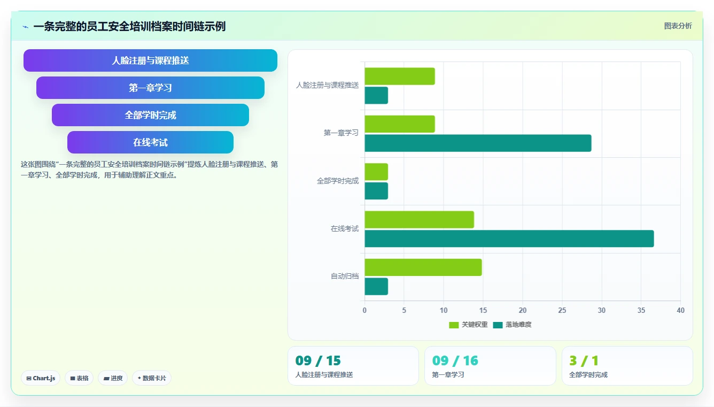
Task: Click the 09 / 16 data card
Action: pyautogui.click(x=490, y=366)
